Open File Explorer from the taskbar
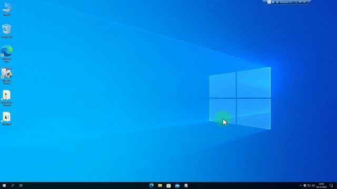Viewport: 337px width, 189px height. coord(160,185)
